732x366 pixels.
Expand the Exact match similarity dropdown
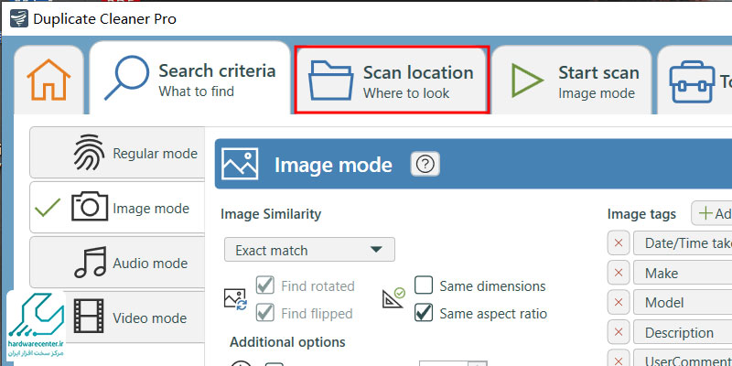point(309,250)
